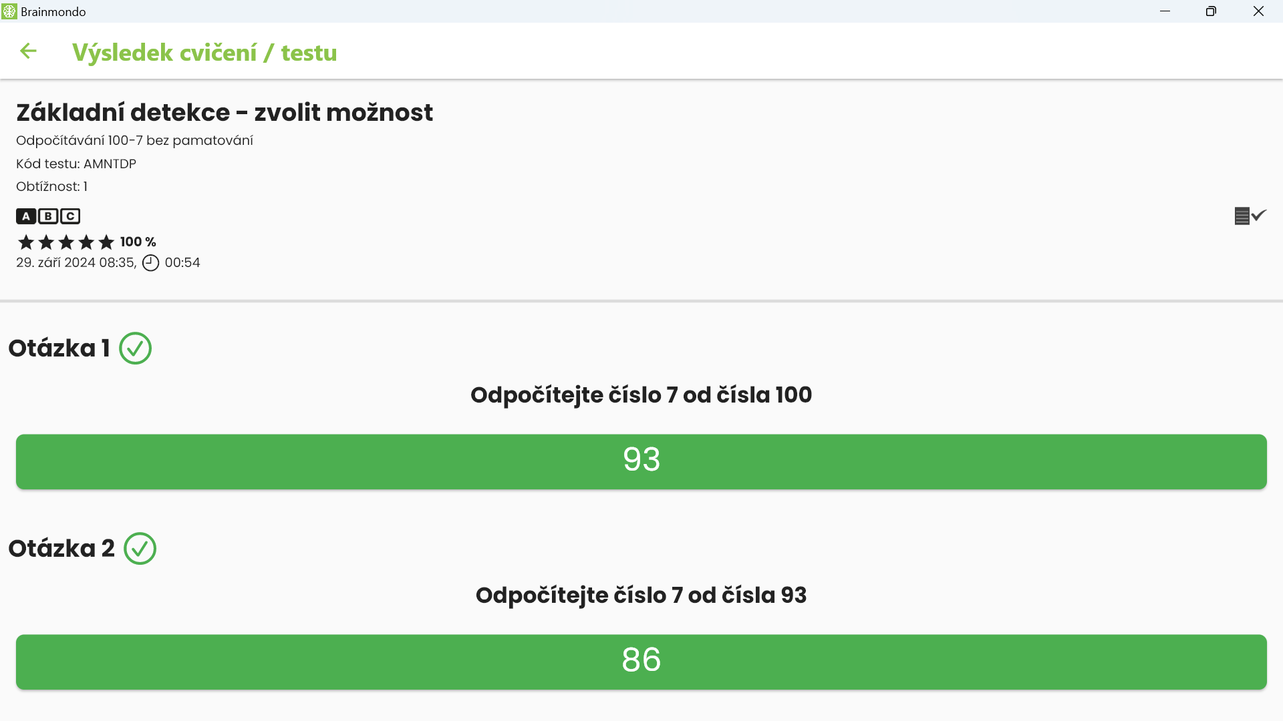
Task: Click the "Výsledek cvičení / testu" page title
Action: 204,53
